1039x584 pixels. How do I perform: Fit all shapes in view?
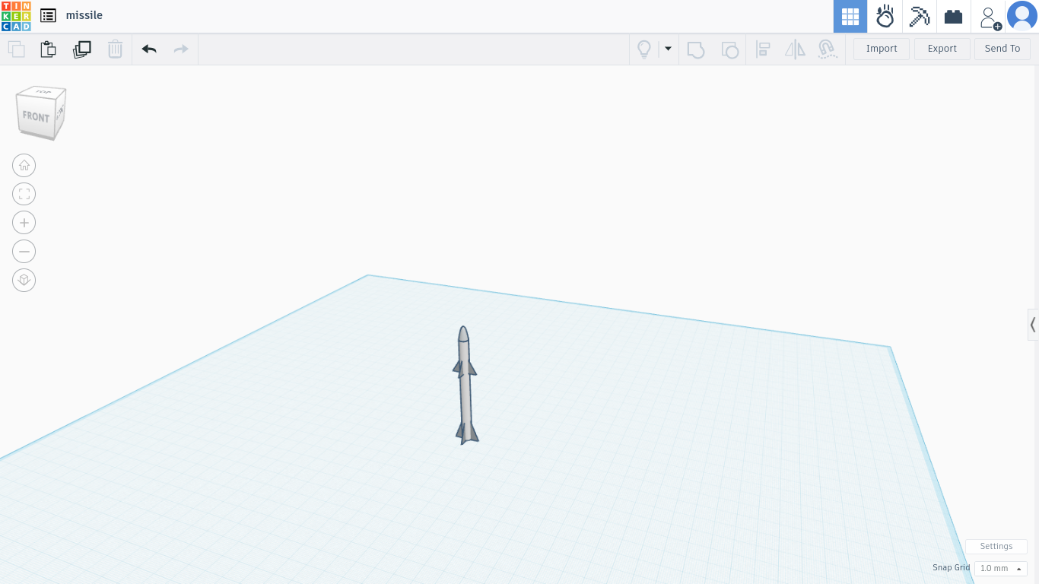pos(24,194)
